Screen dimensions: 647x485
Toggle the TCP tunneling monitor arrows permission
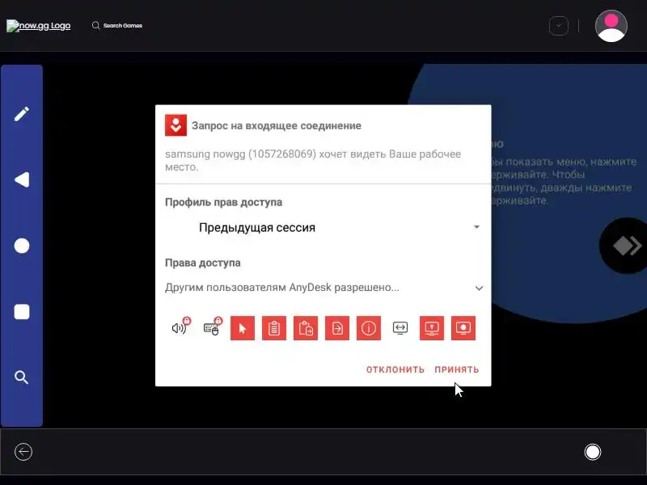[400, 328]
